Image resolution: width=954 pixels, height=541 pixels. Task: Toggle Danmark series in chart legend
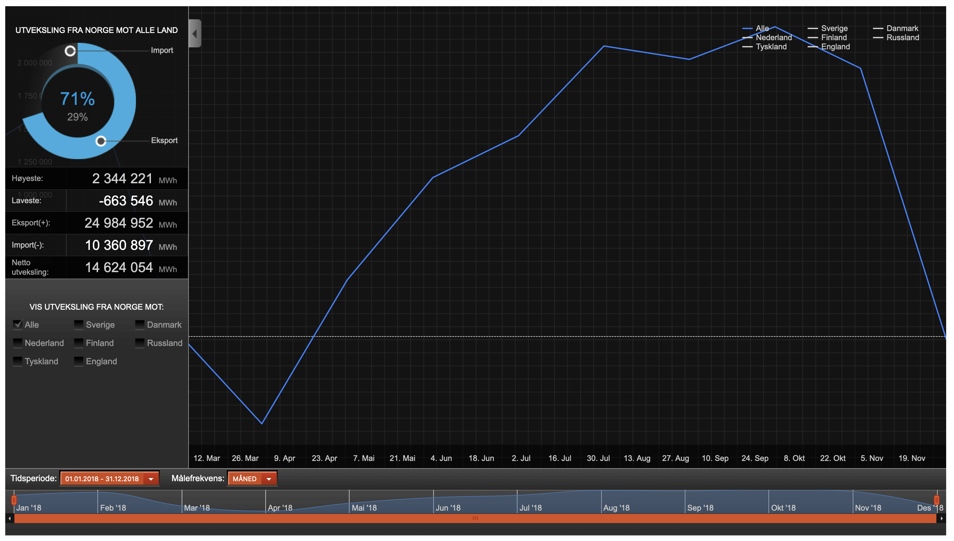click(x=902, y=28)
